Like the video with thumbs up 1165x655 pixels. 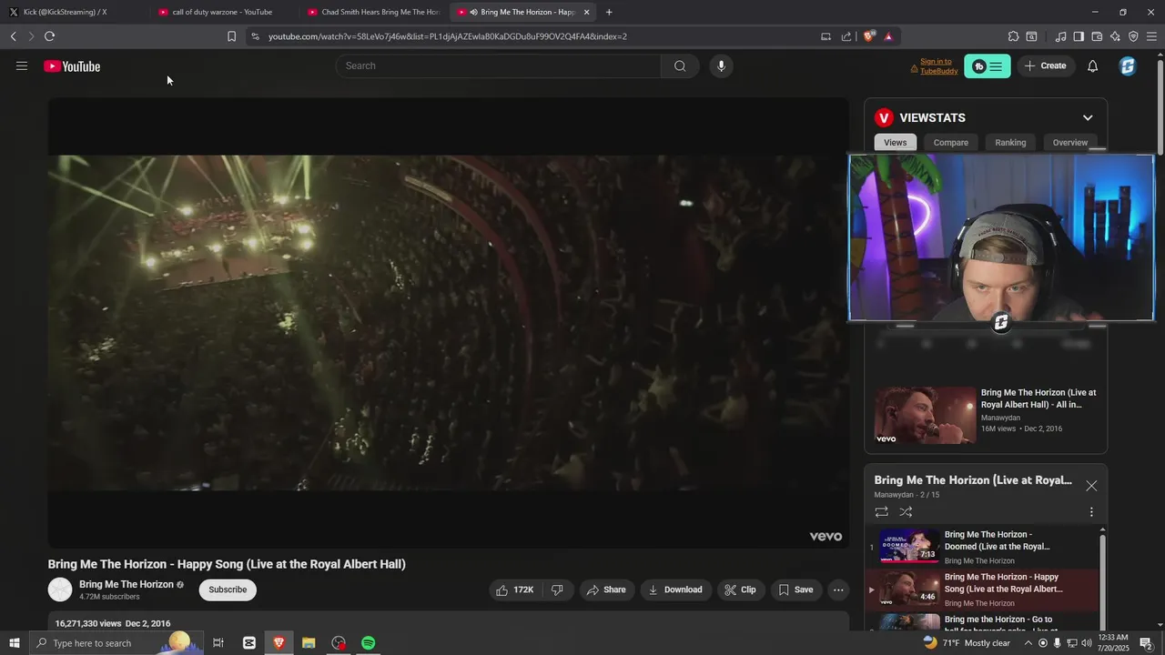coord(515,589)
